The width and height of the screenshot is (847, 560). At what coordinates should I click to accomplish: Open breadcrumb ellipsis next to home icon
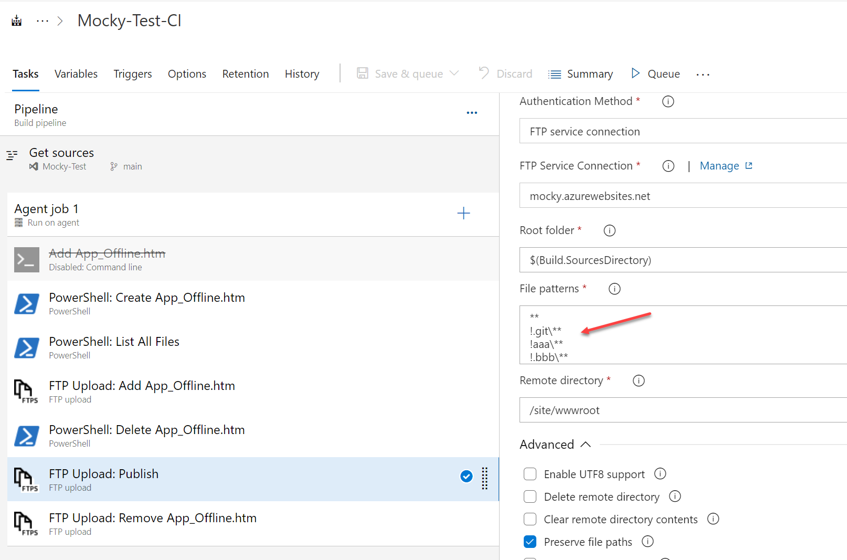(43, 21)
